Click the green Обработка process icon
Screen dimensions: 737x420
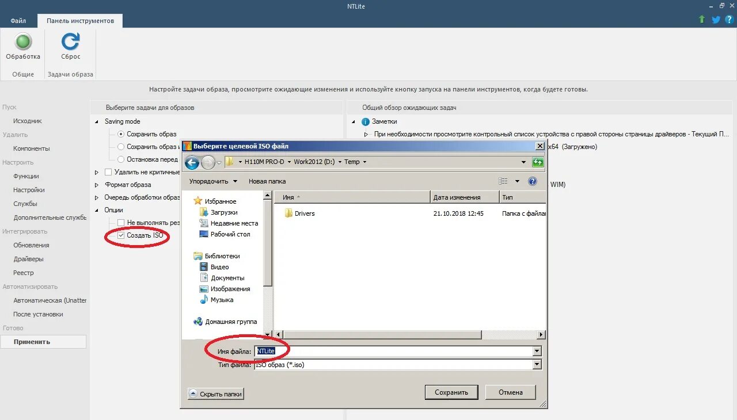[x=23, y=42]
